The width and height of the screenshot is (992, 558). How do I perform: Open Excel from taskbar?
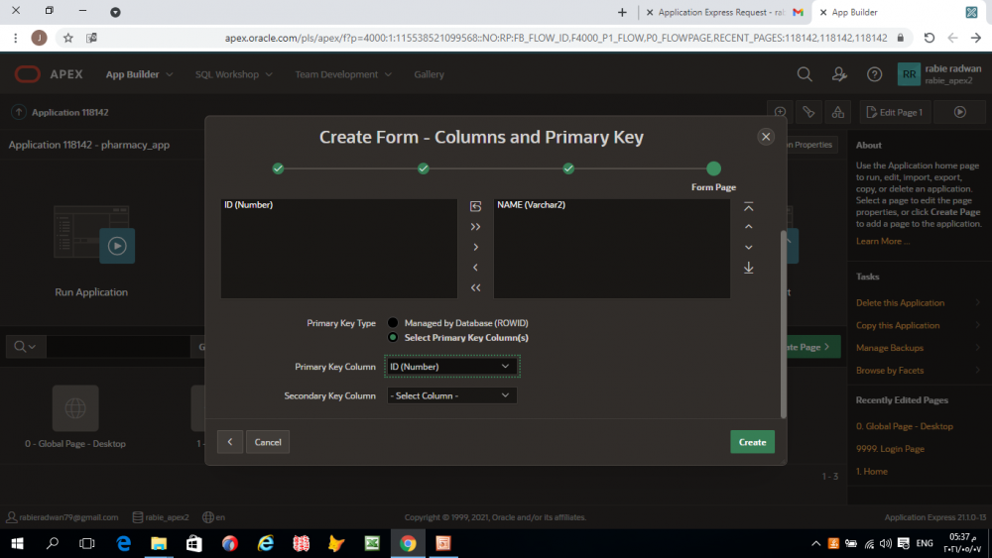point(372,543)
